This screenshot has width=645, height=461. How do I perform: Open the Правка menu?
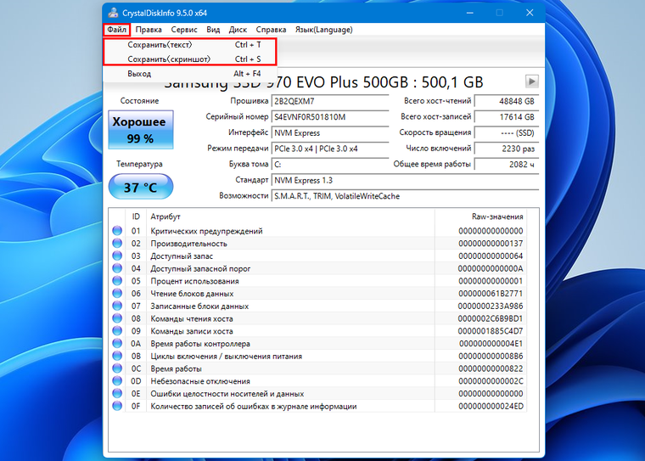tap(149, 30)
